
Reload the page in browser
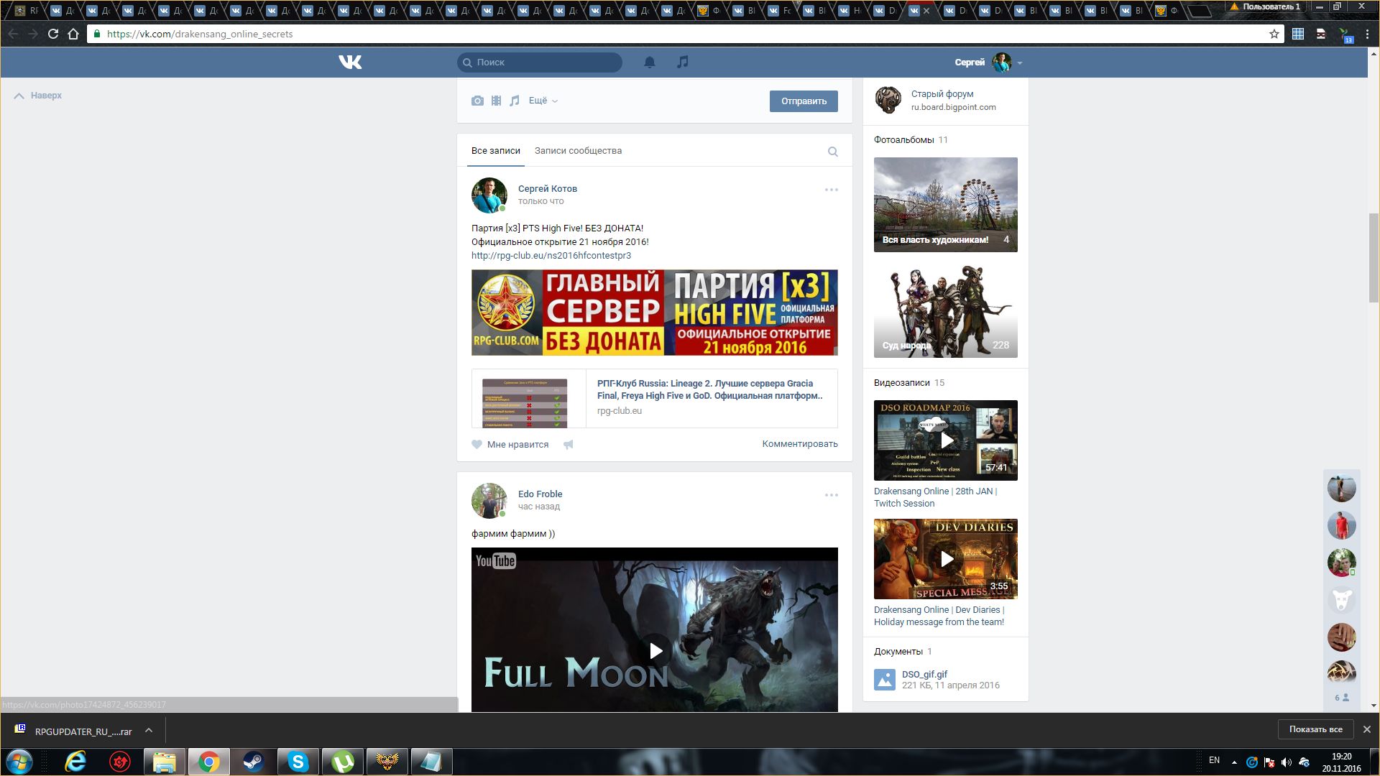[x=53, y=34]
